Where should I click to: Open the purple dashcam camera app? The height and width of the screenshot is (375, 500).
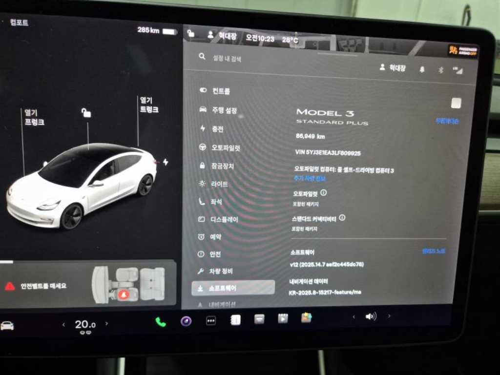coord(186,321)
